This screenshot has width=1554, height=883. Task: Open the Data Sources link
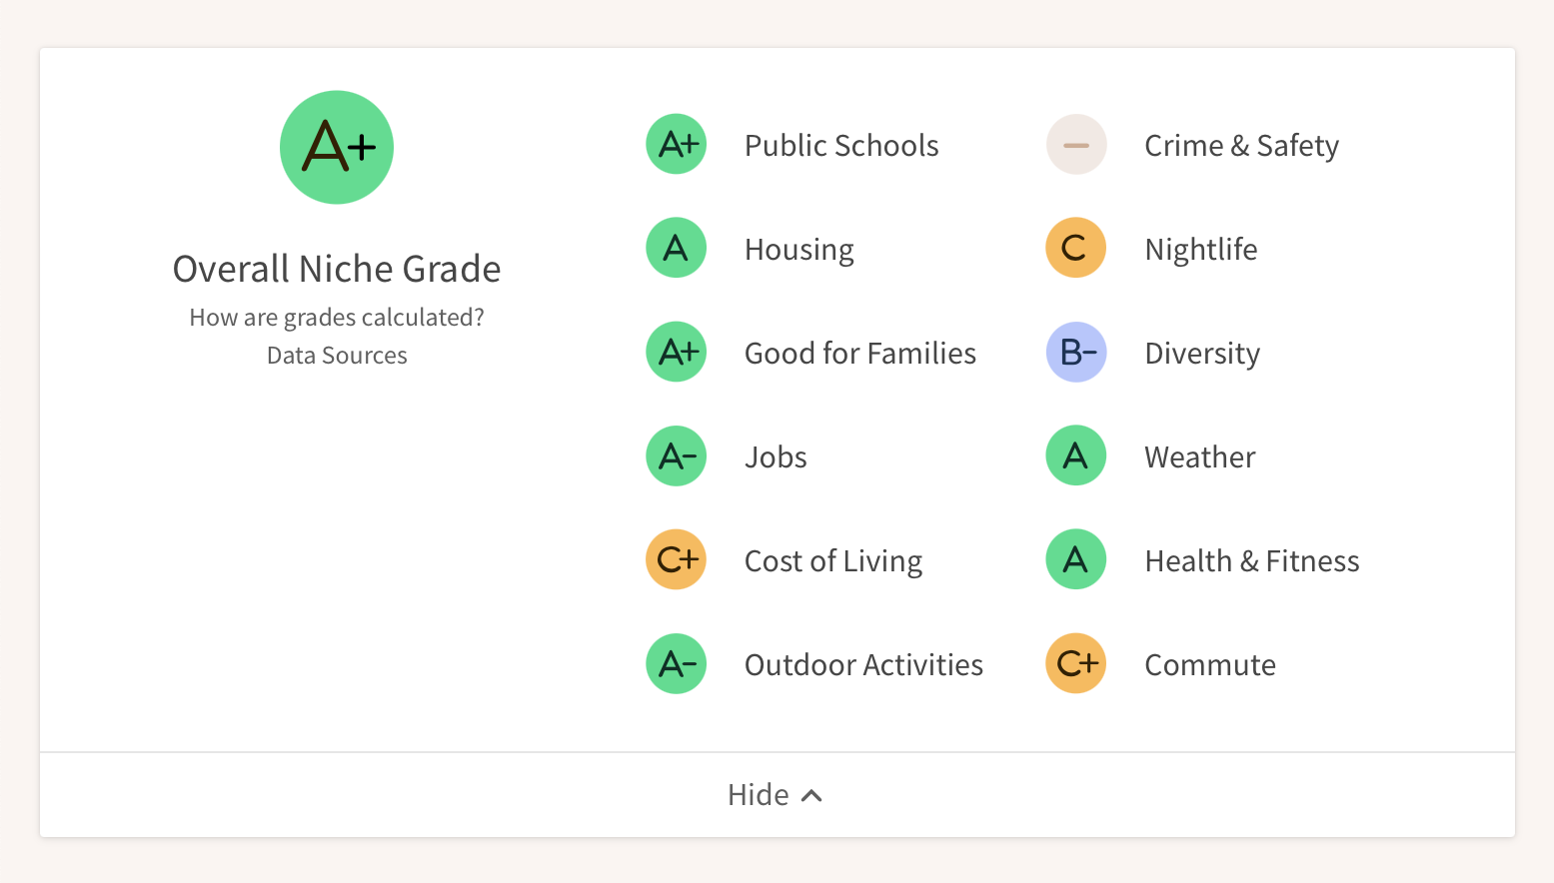point(337,356)
